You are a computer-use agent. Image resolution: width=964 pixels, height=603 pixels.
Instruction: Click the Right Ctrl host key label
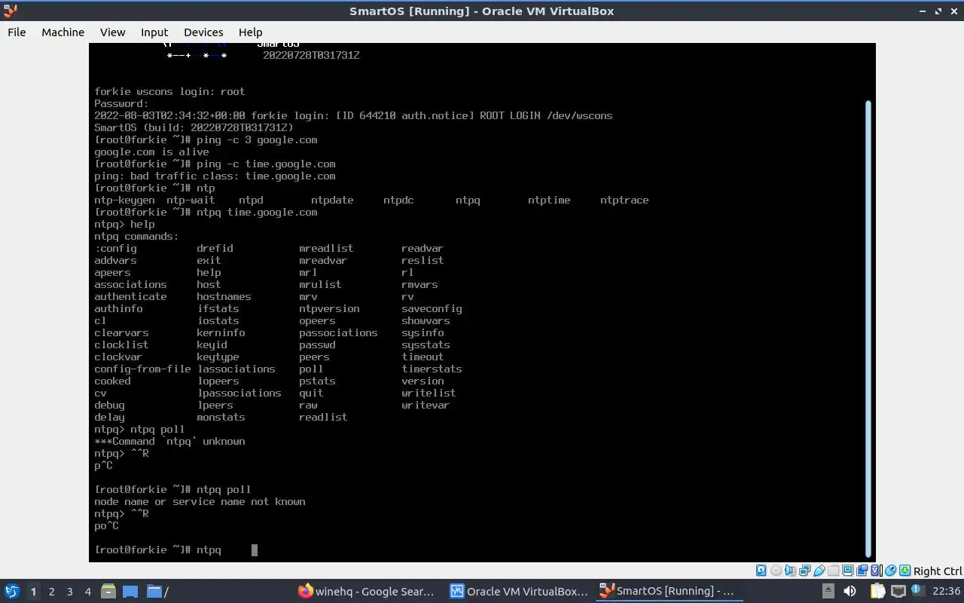point(938,571)
